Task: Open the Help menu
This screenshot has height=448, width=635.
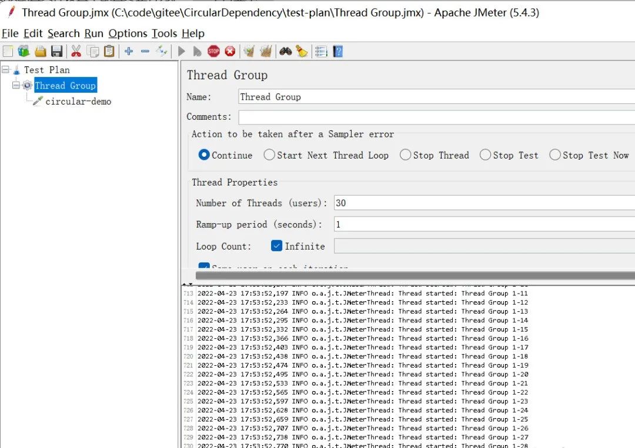Action: 193,33
